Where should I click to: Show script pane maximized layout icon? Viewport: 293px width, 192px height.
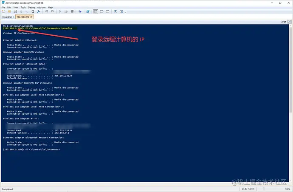[107, 11]
